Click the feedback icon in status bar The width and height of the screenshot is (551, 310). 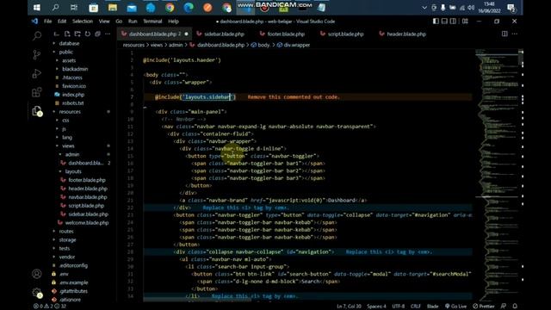(x=504, y=307)
